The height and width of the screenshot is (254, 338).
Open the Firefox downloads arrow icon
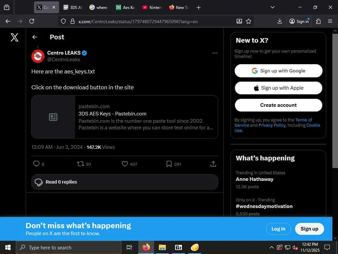point(280,21)
